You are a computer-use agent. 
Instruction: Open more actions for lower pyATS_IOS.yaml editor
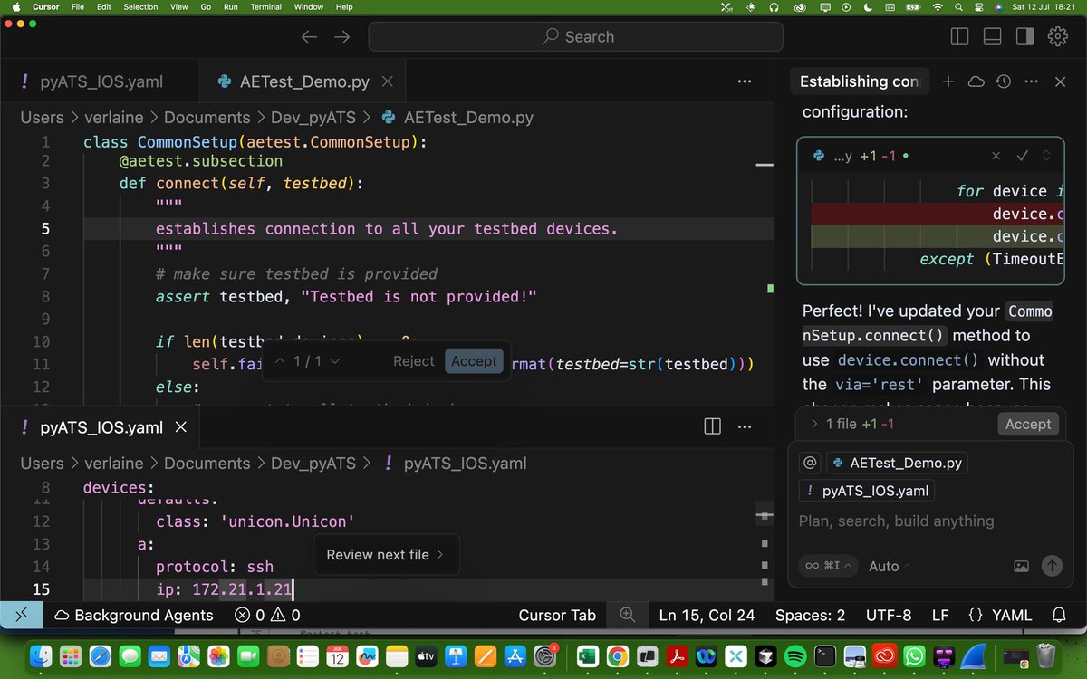pos(745,426)
